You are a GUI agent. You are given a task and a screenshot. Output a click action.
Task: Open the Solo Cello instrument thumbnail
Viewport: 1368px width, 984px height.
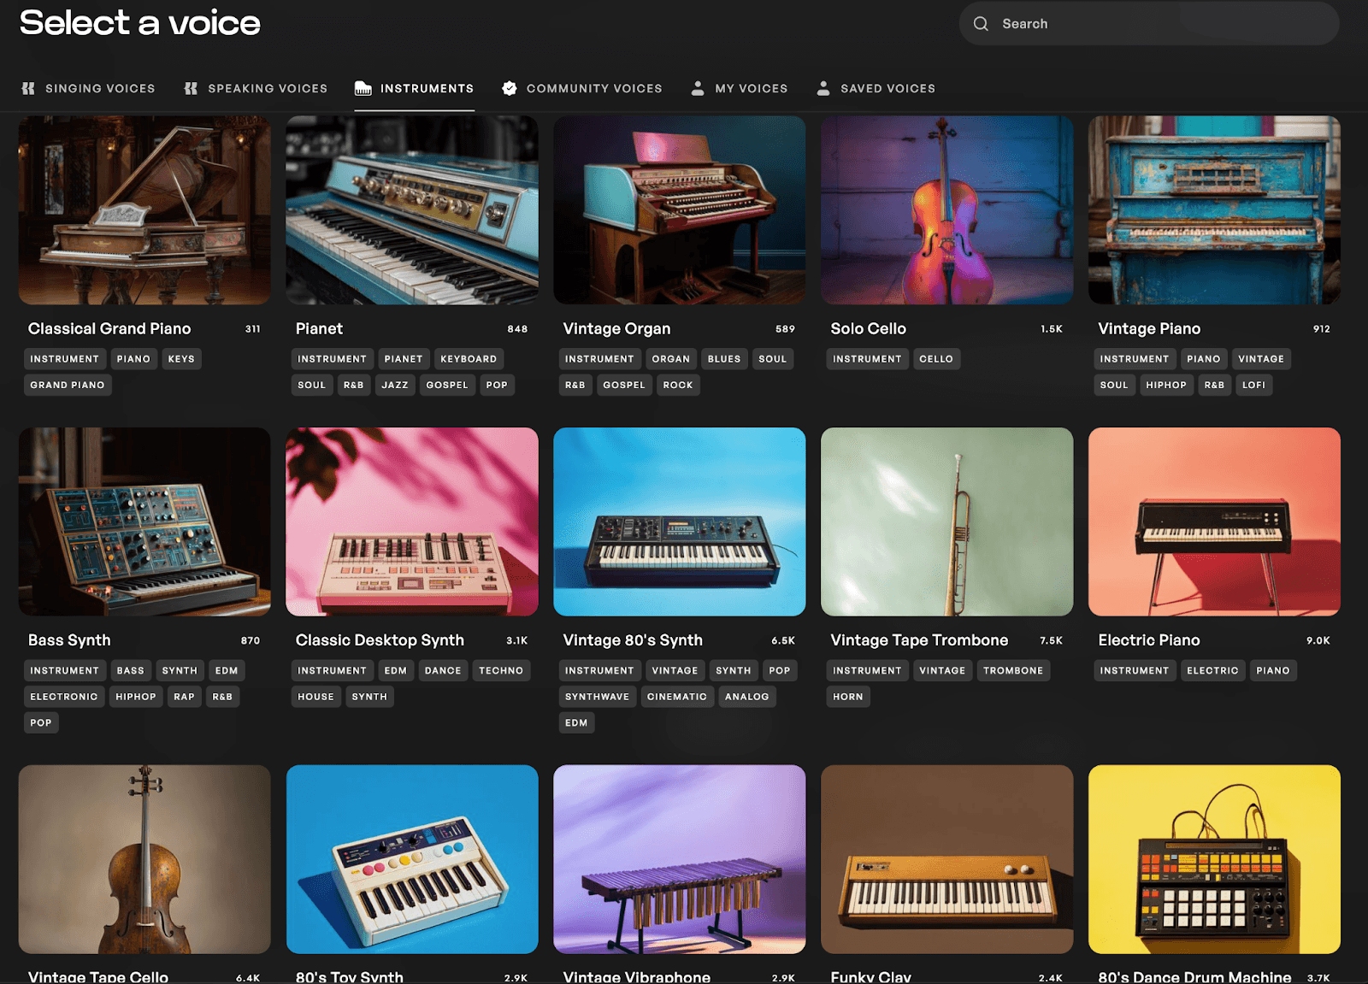[946, 210]
